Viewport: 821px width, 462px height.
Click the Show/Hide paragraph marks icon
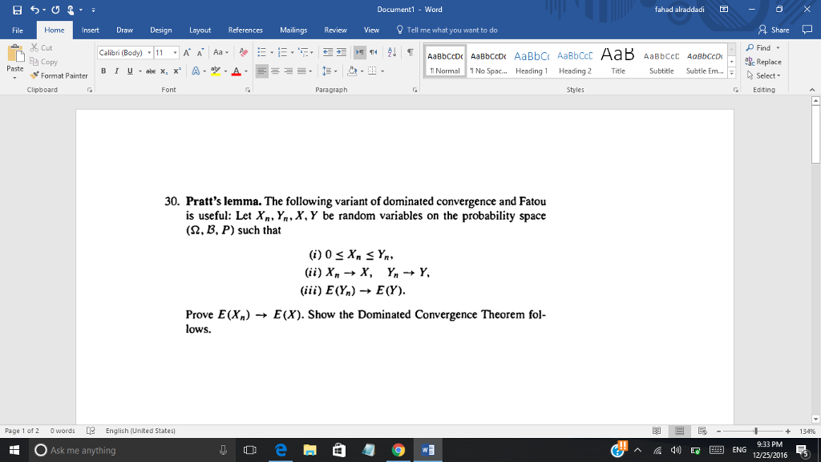[410, 51]
